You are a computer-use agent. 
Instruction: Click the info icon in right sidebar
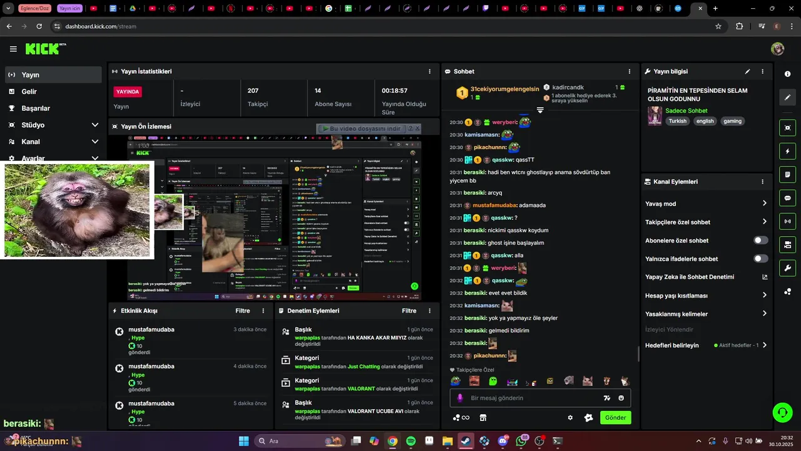787,74
